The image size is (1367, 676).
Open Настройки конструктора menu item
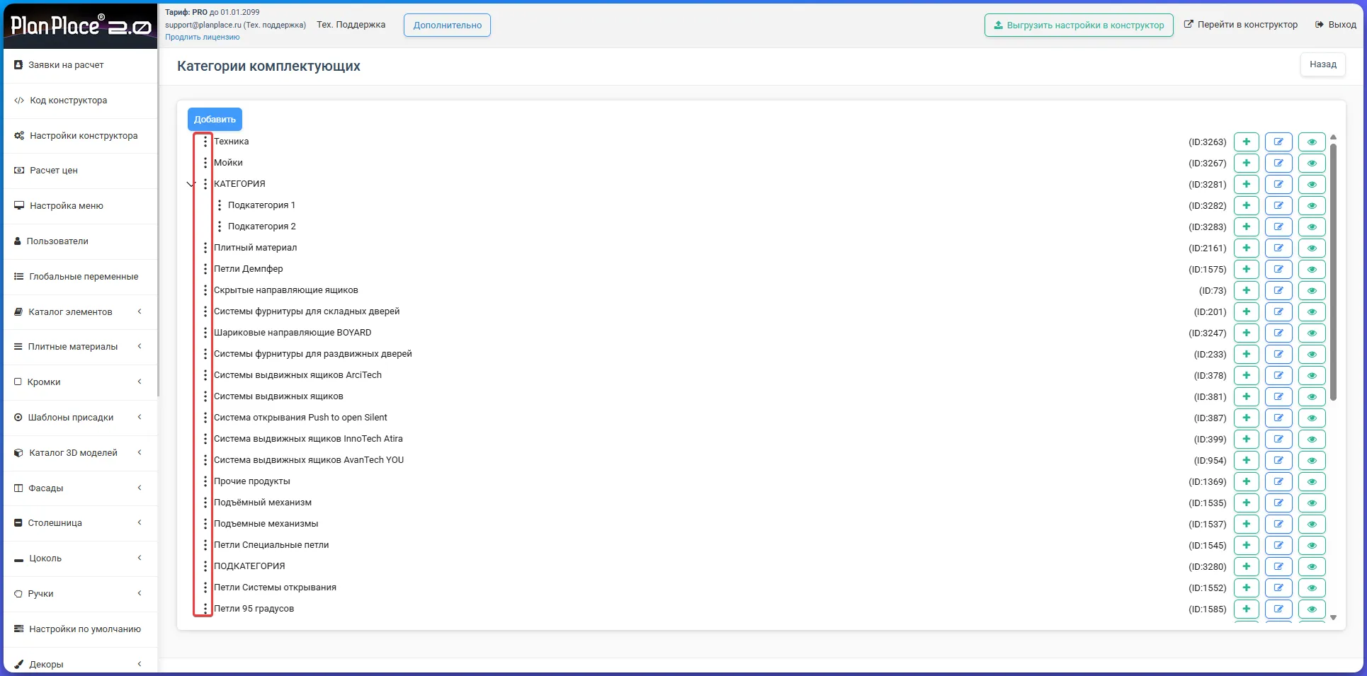pyautogui.click(x=80, y=136)
